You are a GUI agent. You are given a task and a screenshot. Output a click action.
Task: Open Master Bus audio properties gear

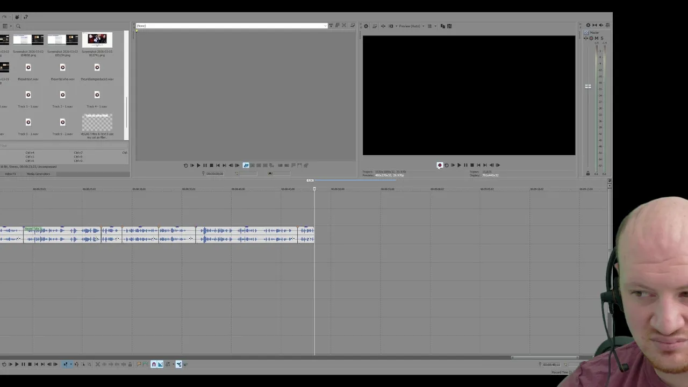(x=588, y=25)
